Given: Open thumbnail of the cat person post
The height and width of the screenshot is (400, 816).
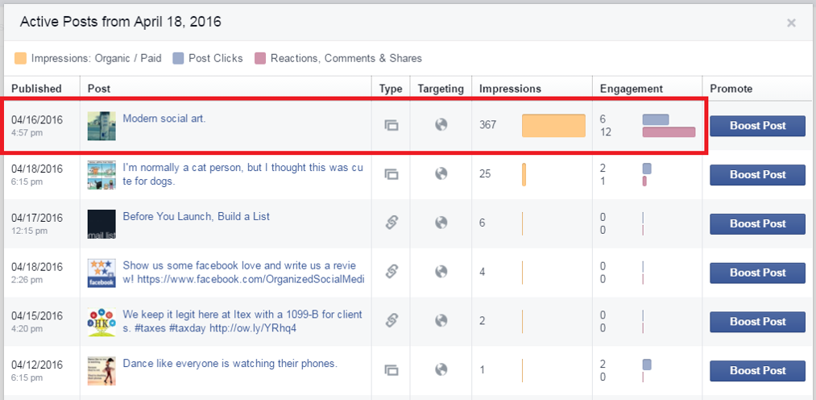Looking at the screenshot, I should pyautogui.click(x=101, y=175).
